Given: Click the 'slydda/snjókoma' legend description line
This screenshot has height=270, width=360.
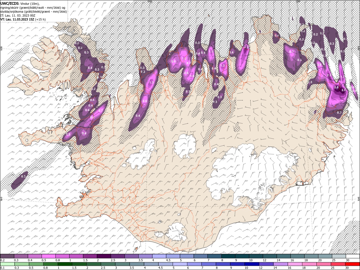Looking at the screenshot, I should 33,12.
